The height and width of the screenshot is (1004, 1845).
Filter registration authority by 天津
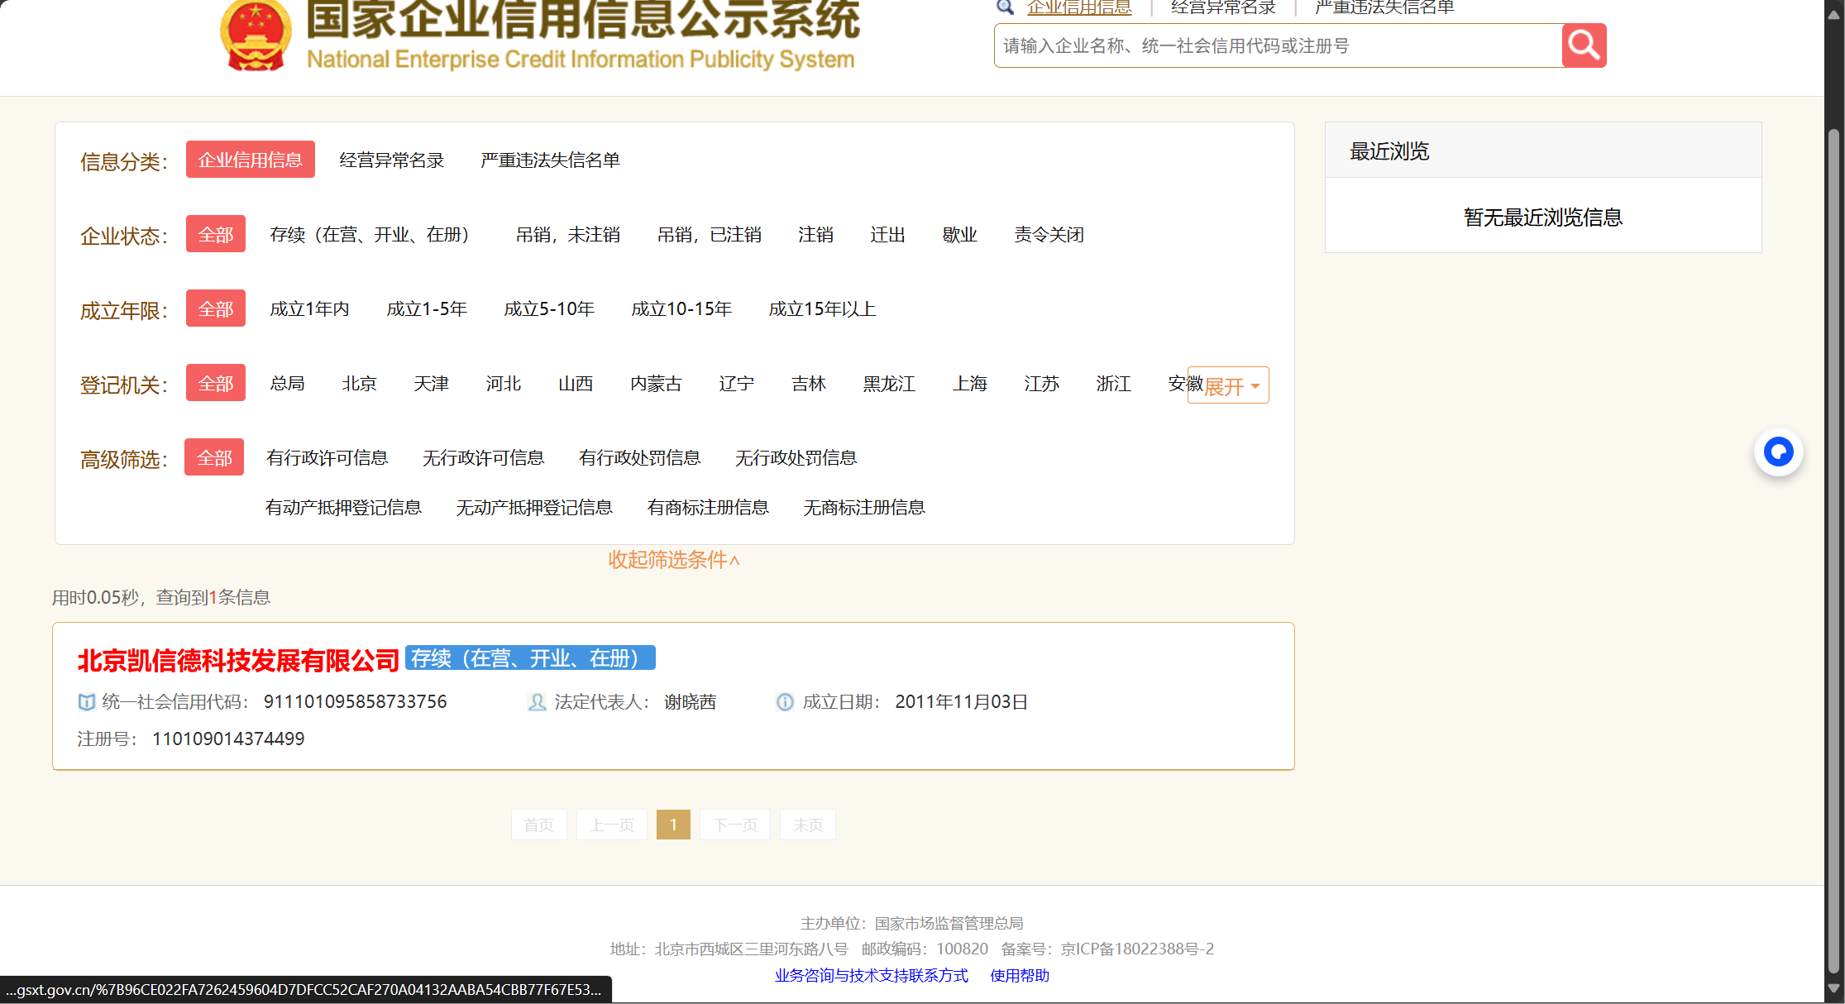pyautogui.click(x=431, y=384)
